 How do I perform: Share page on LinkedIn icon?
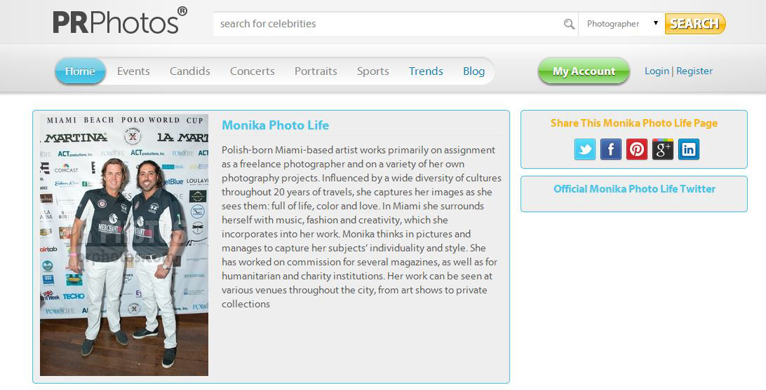[688, 149]
